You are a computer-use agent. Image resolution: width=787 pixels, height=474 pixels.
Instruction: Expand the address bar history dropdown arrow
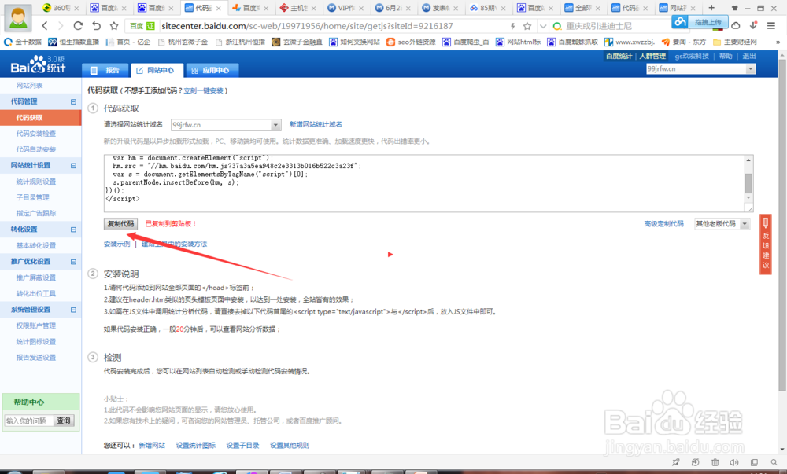542,26
